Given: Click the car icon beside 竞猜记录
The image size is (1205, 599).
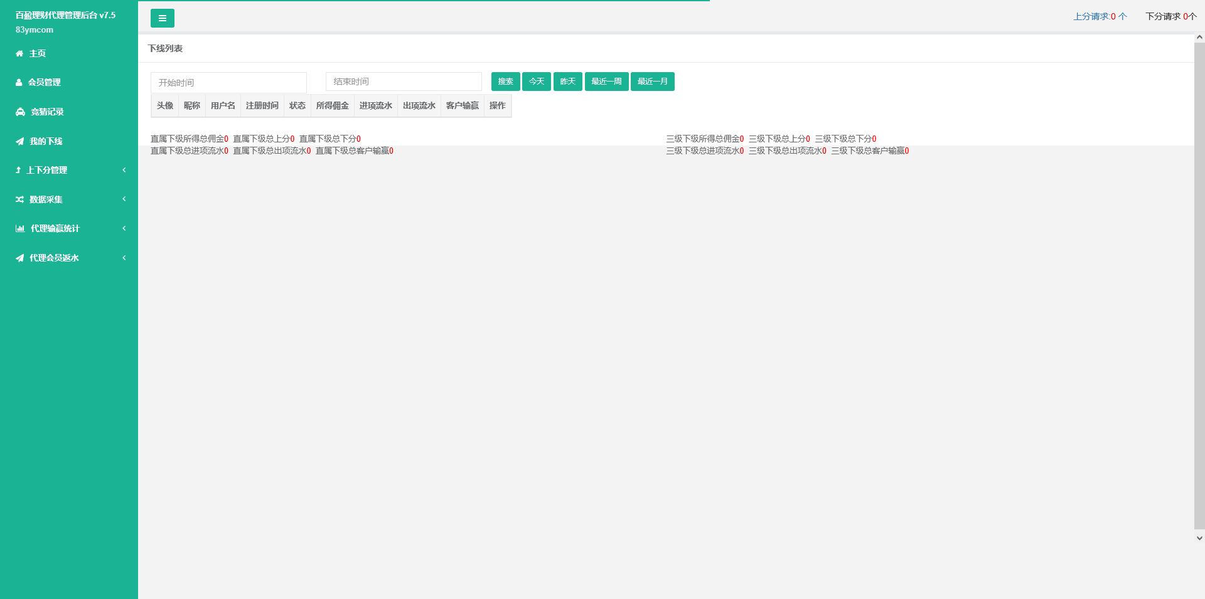Looking at the screenshot, I should click(x=20, y=112).
